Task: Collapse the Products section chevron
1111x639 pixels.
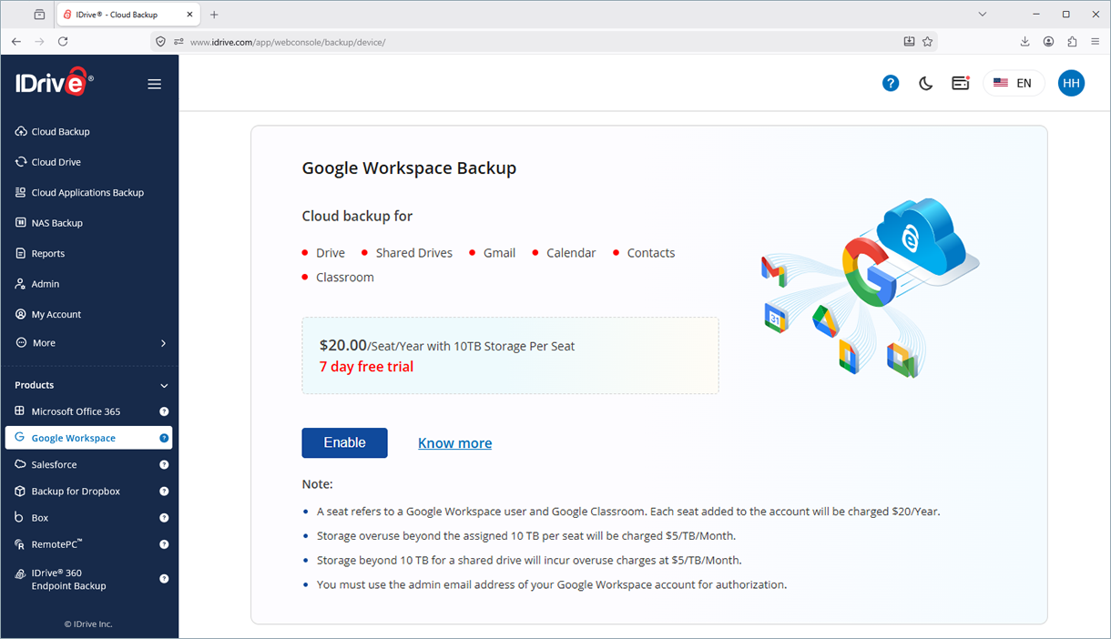Action: 164,386
